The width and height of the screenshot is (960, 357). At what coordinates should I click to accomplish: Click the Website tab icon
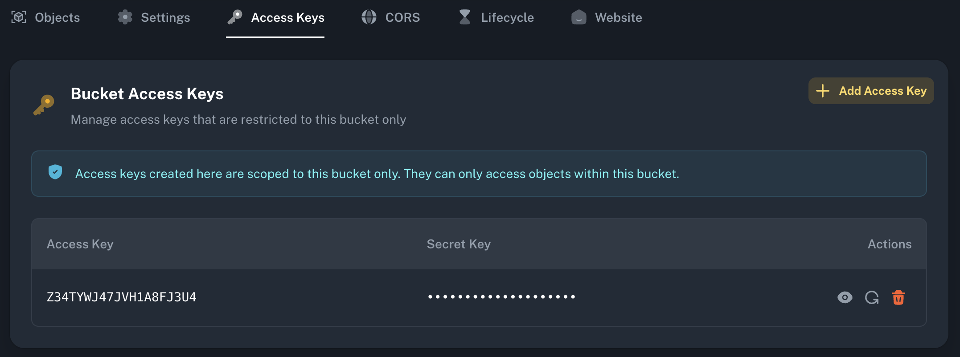[x=578, y=17]
